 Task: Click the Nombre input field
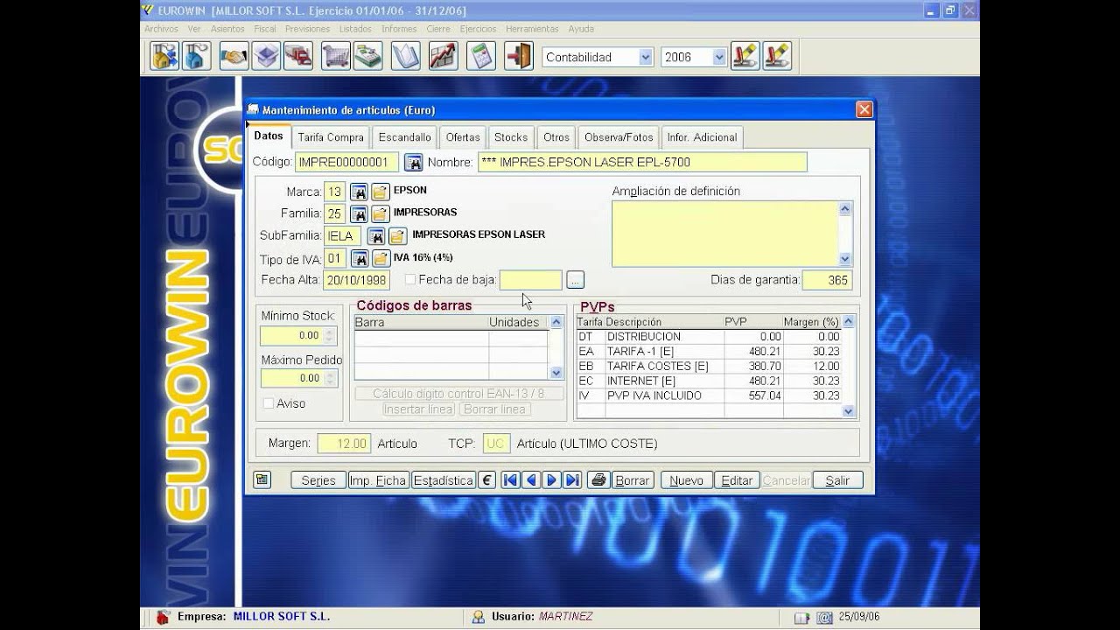(x=642, y=163)
